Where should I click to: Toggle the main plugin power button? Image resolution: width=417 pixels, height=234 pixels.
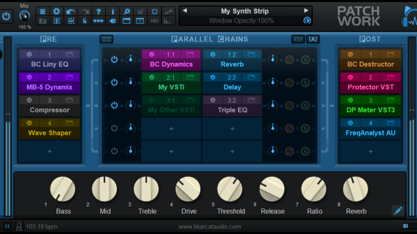(x=6, y=17)
